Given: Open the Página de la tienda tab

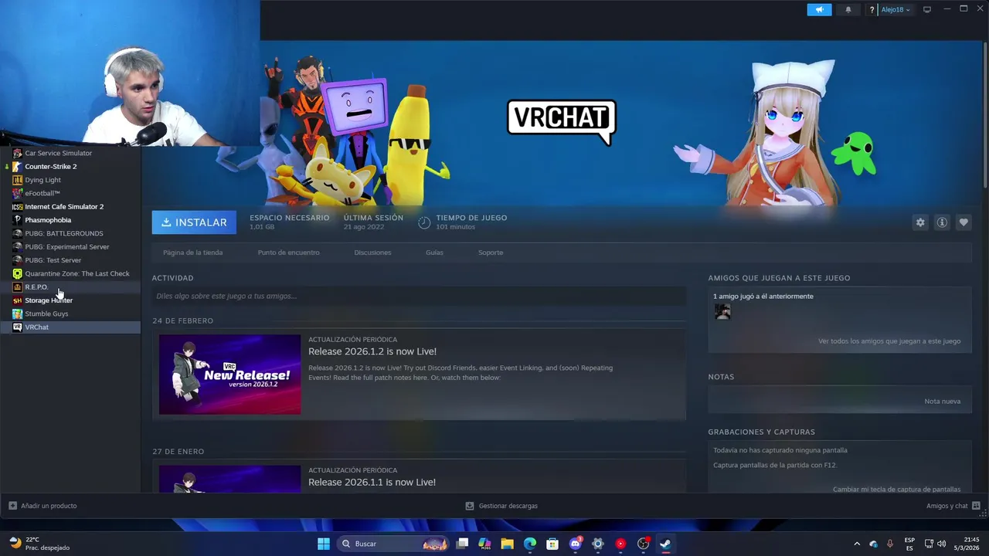Looking at the screenshot, I should (193, 253).
